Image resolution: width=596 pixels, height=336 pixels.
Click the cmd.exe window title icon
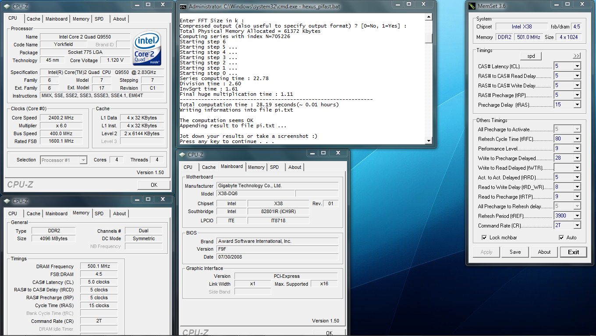click(183, 7)
